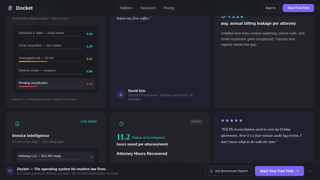Click the scales-of-justice icon in banner
This screenshot has height=180, width=320.
(x=10, y=171)
